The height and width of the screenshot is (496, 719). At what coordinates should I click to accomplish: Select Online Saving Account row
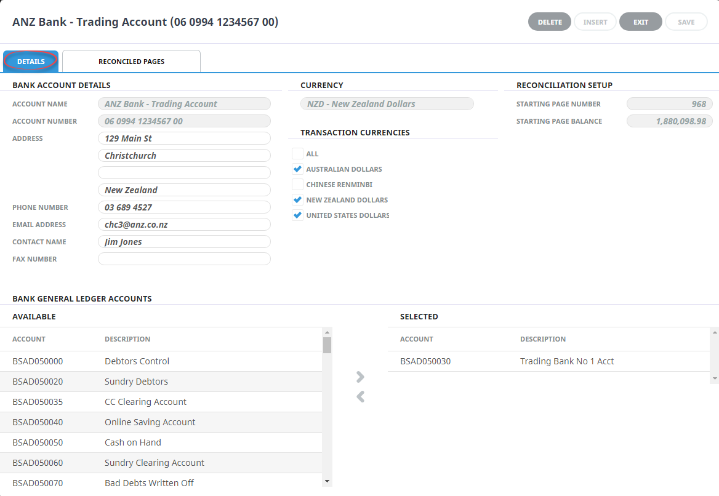pos(161,422)
